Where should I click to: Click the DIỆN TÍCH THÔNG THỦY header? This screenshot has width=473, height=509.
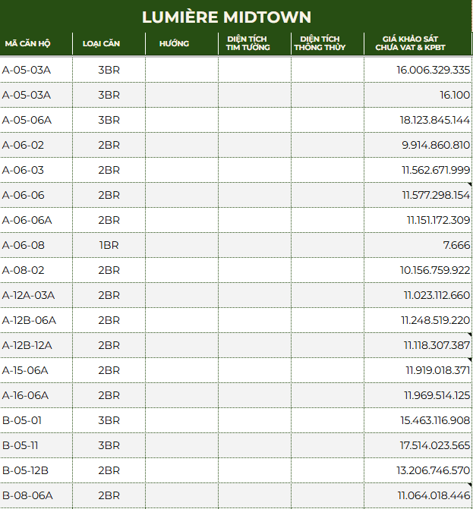[x=320, y=43]
